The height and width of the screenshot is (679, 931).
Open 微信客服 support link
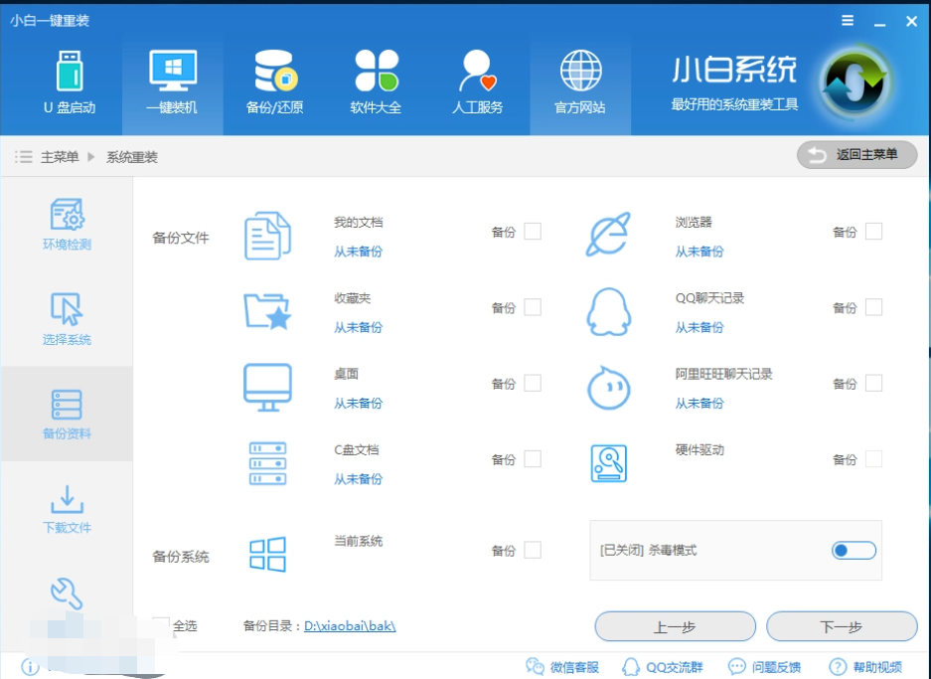point(562,667)
